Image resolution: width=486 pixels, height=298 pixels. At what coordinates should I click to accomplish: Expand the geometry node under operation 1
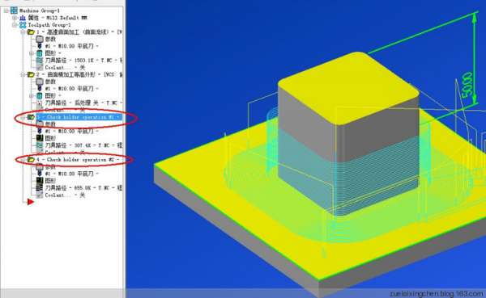tap(32, 53)
